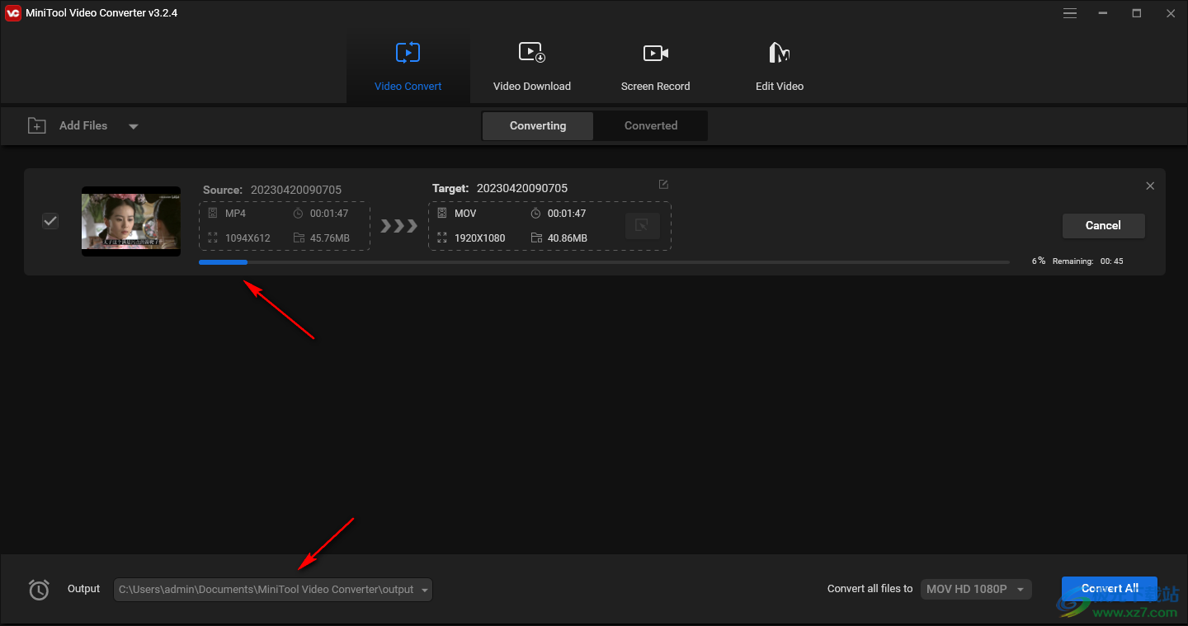Open the Video Convert tab
Screen dimensions: 1188x626
coord(408,68)
